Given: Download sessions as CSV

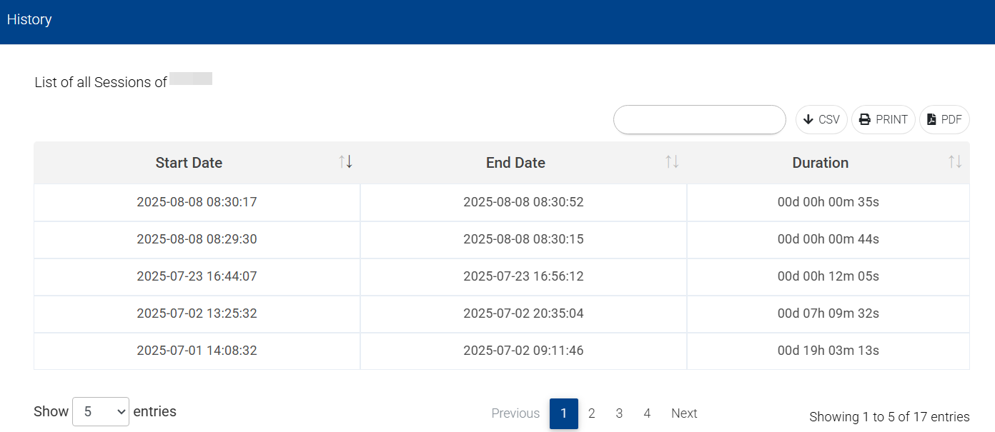Looking at the screenshot, I should point(821,119).
